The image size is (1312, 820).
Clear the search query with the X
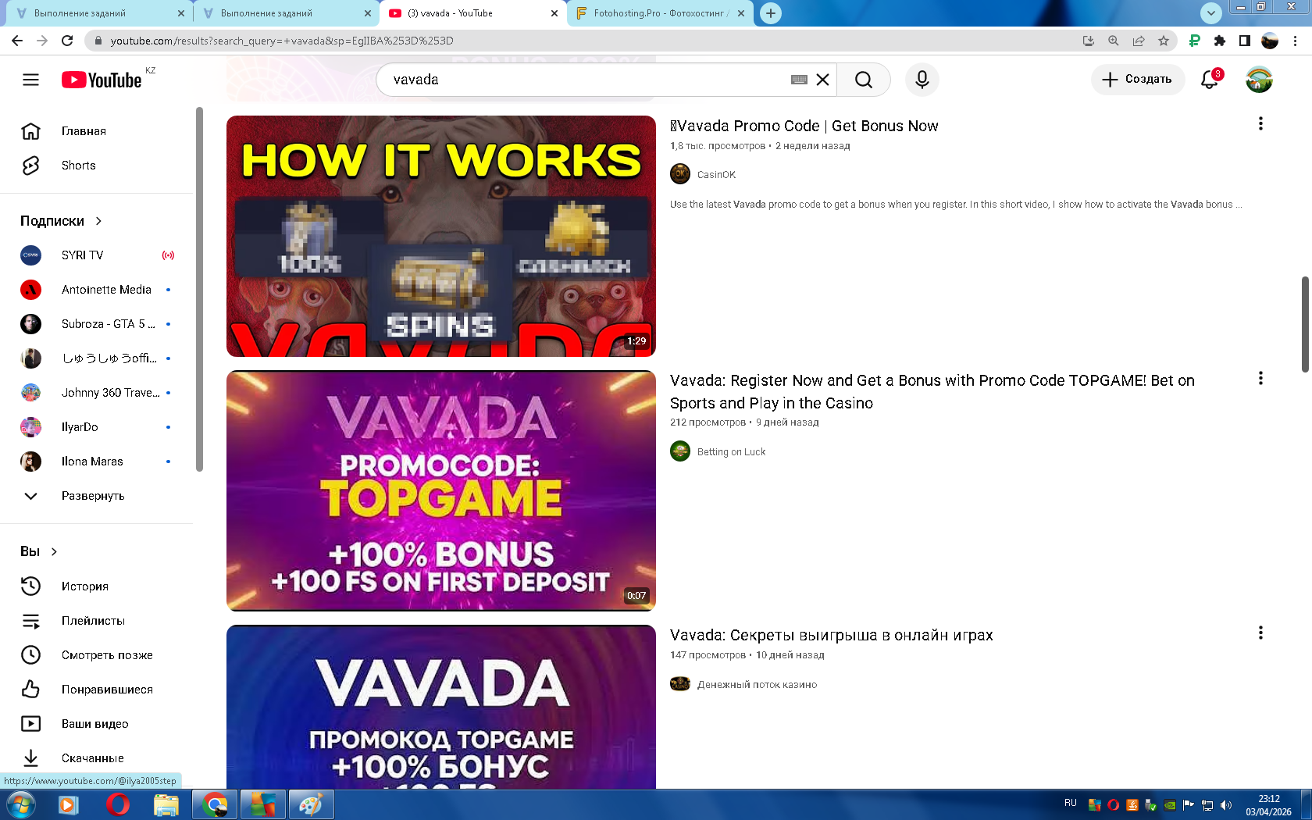822,80
